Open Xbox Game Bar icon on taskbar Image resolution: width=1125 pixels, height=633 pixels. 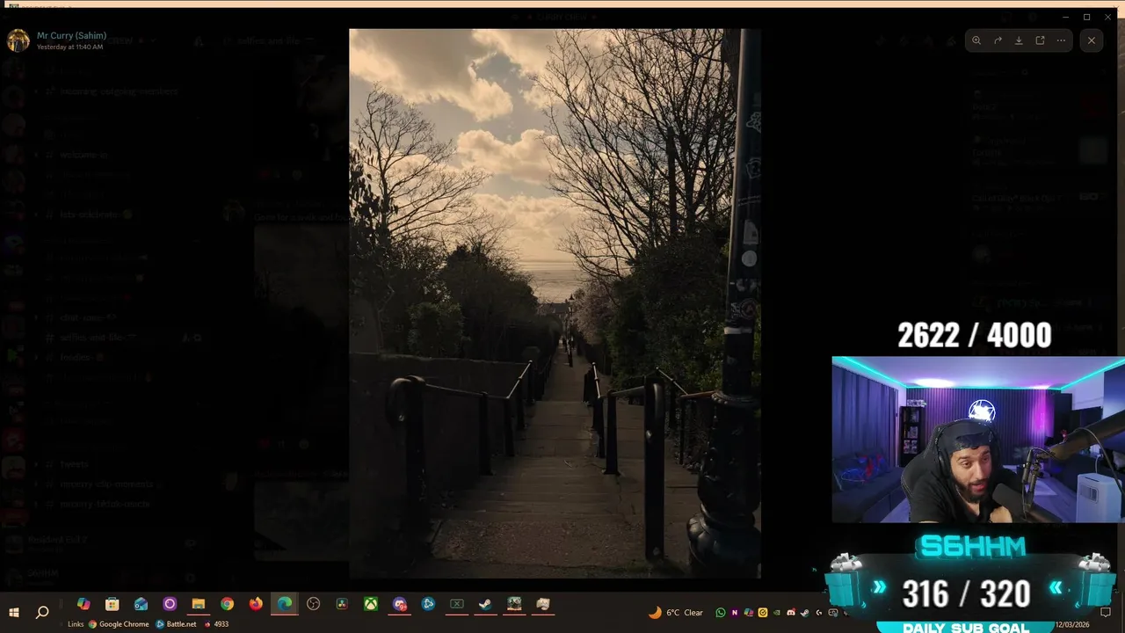457,604
